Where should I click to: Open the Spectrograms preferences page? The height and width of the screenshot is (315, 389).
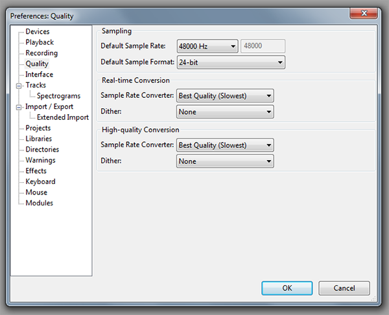(58, 96)
